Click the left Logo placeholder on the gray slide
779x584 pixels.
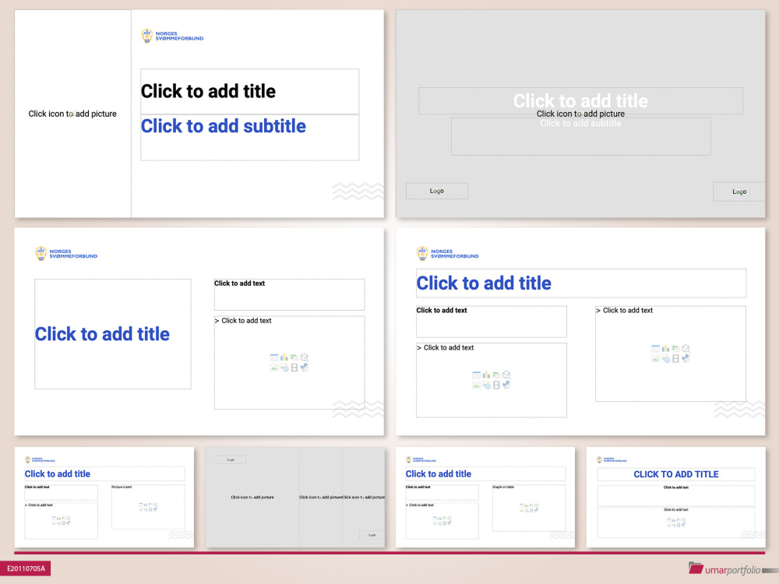coord(437,191)
